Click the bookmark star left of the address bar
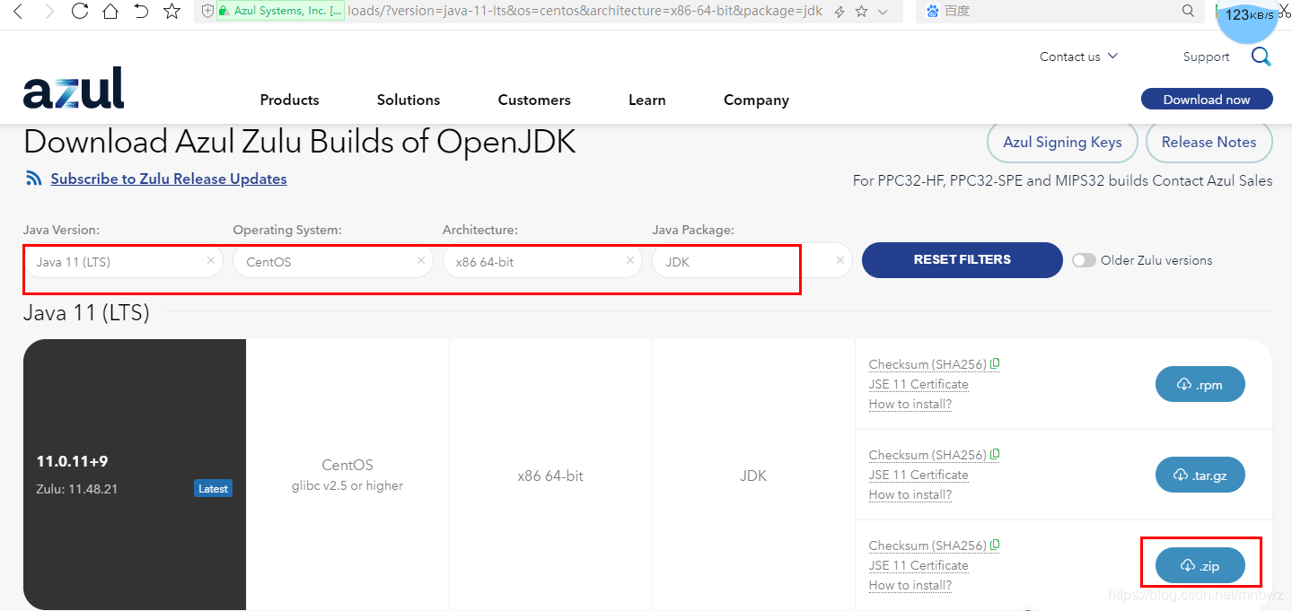The image size is (1292, 611). tap(171, 12)
